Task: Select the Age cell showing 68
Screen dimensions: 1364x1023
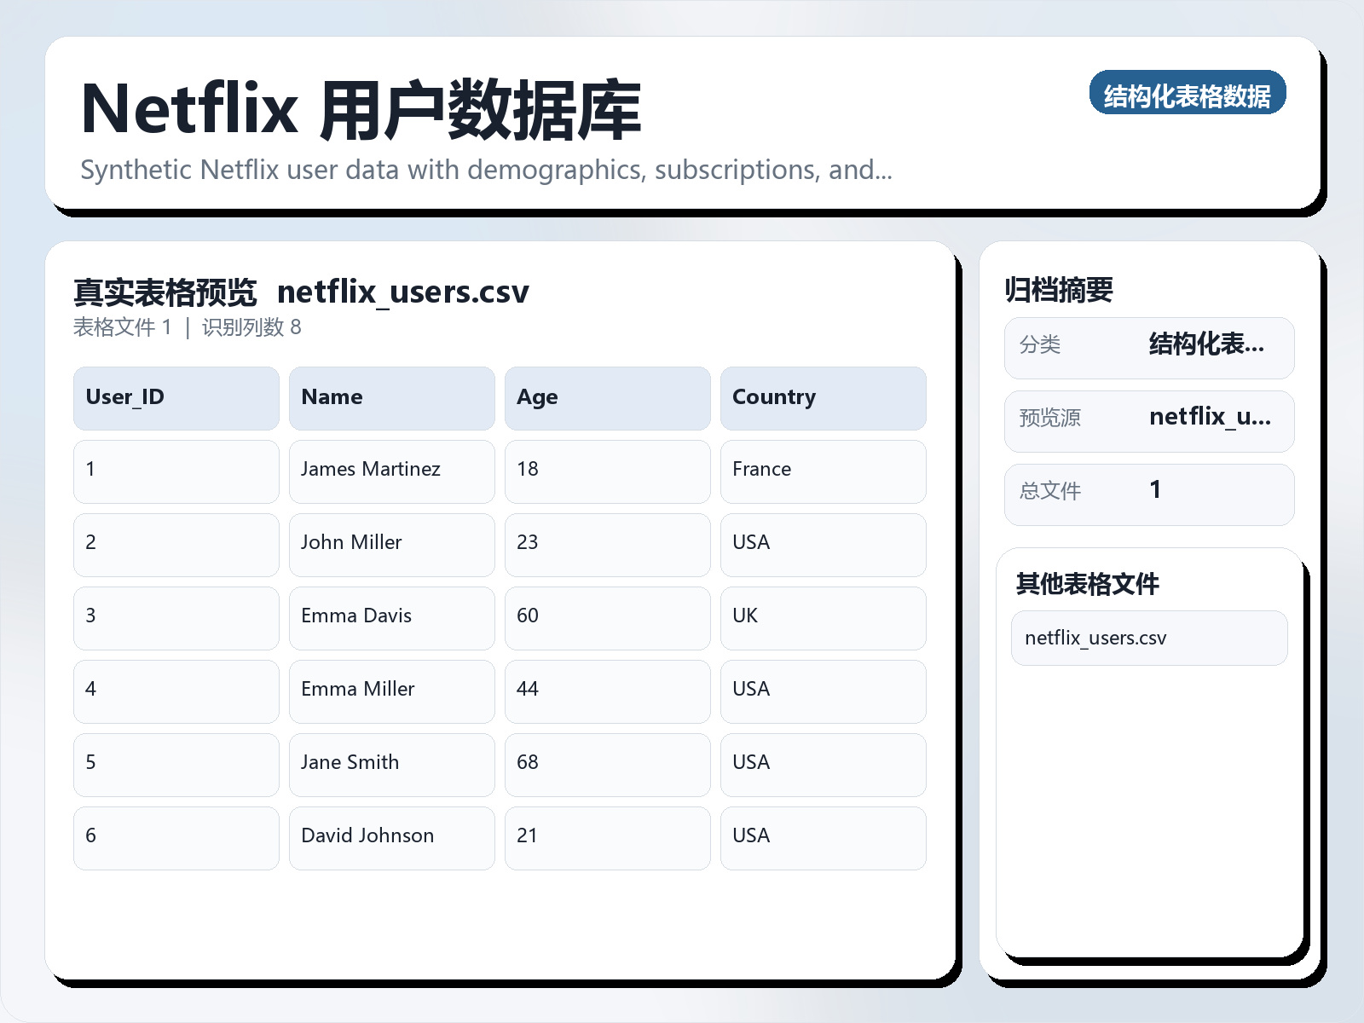Action: click(607, 763)
